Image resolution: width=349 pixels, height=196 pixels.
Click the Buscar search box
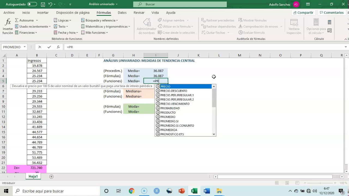[180, 4]
